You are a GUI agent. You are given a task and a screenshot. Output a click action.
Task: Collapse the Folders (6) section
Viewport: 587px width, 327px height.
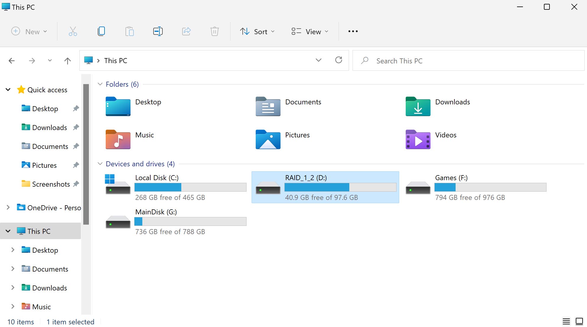(x=100, y=84)
